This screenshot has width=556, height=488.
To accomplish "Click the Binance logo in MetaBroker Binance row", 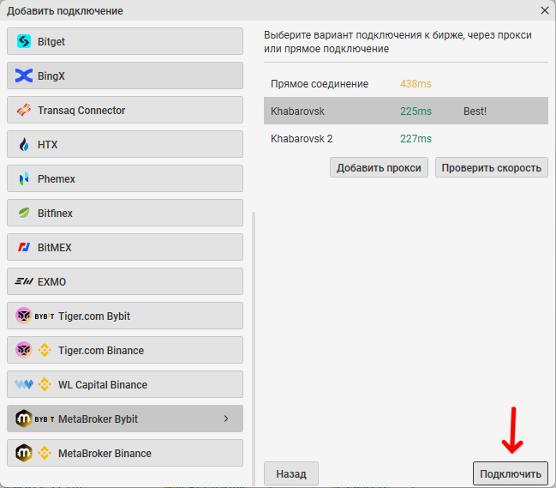I will (45, 453).
